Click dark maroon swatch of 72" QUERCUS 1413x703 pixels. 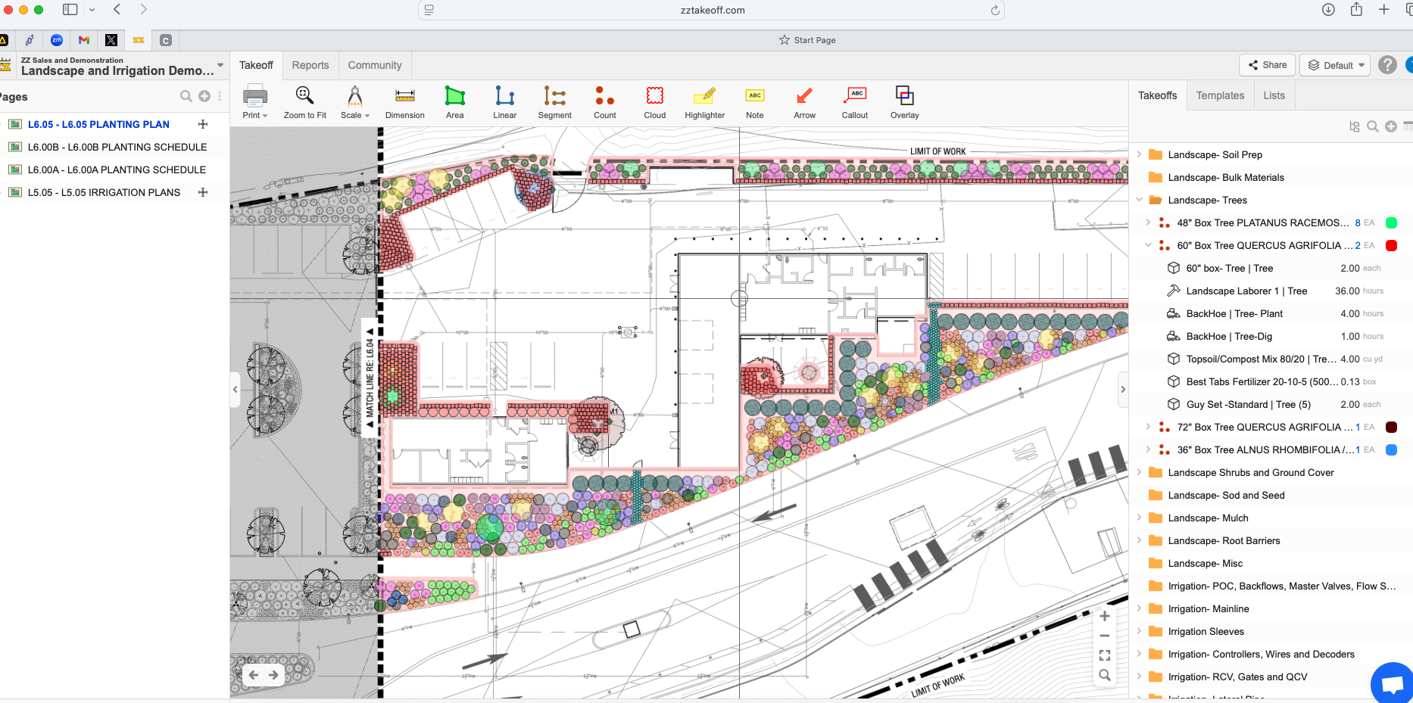coord(1391,427)
